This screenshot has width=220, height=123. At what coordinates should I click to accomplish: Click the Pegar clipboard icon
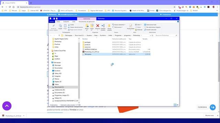click(x=65, y=26)
